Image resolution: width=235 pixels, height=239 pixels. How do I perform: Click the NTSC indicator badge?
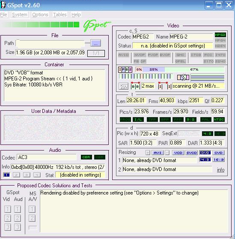(219, 120)
